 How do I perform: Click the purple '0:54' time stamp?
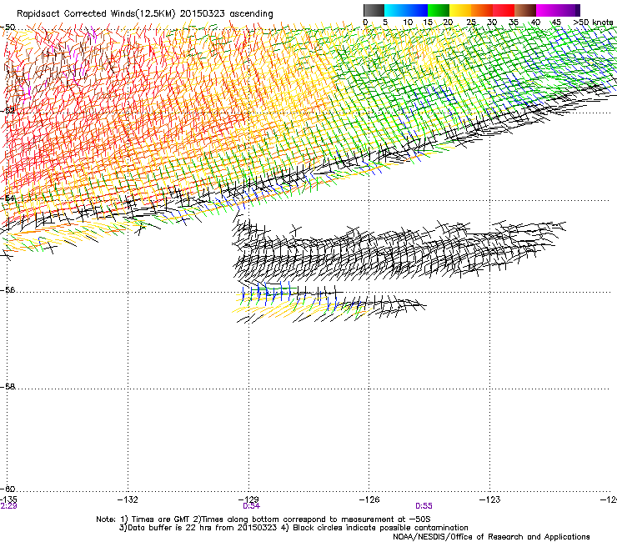point(252,506)
